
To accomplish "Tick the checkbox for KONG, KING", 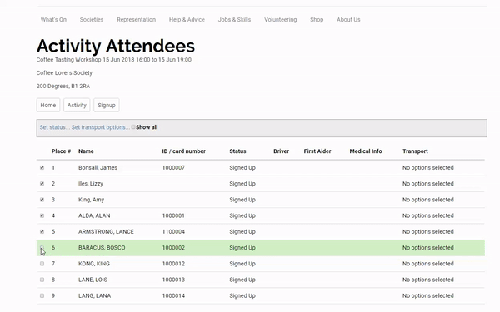I will click(x=42, y=264).
